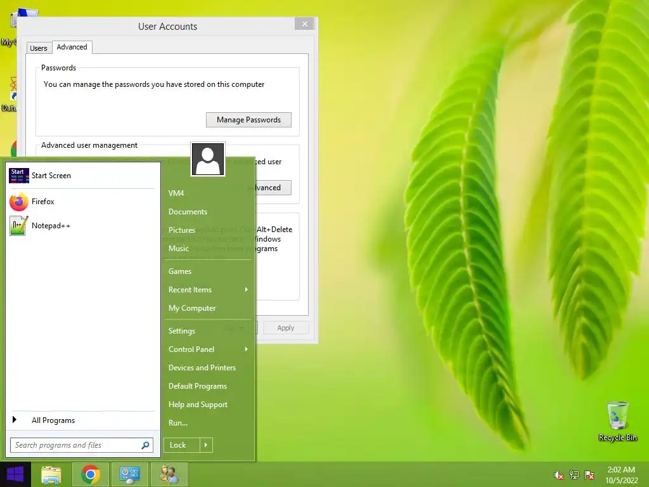Image resolution: width=649 pixels, height=487 pixels.
Task: Click the Advanced button in User Accounts
Action: tap(274, 188)
